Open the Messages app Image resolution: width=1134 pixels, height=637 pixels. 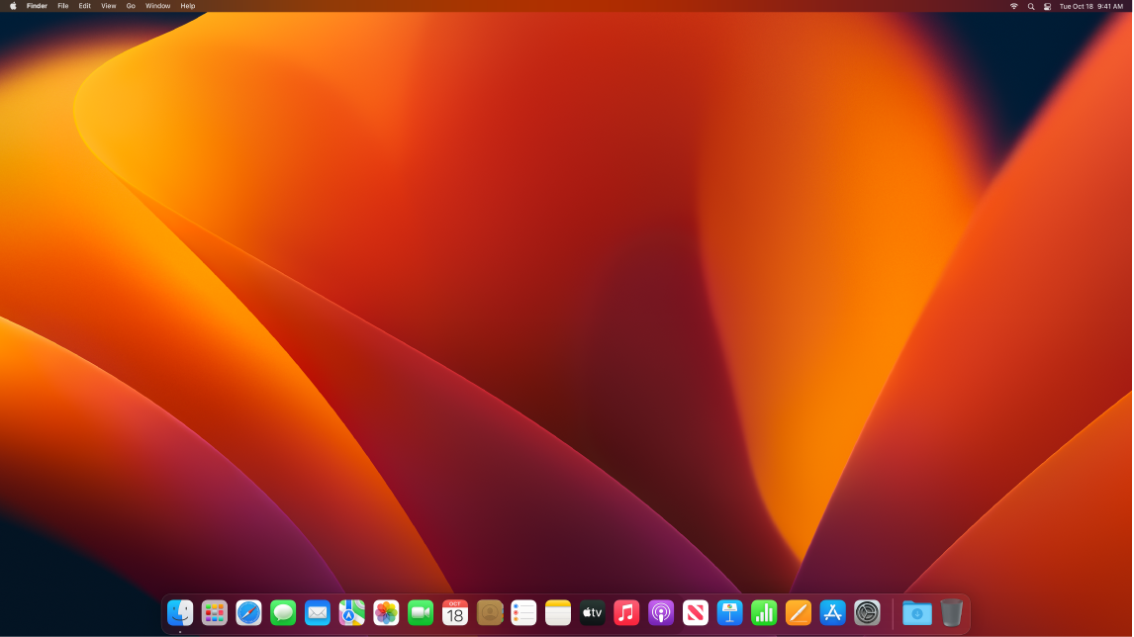click(x=282, y=613)
